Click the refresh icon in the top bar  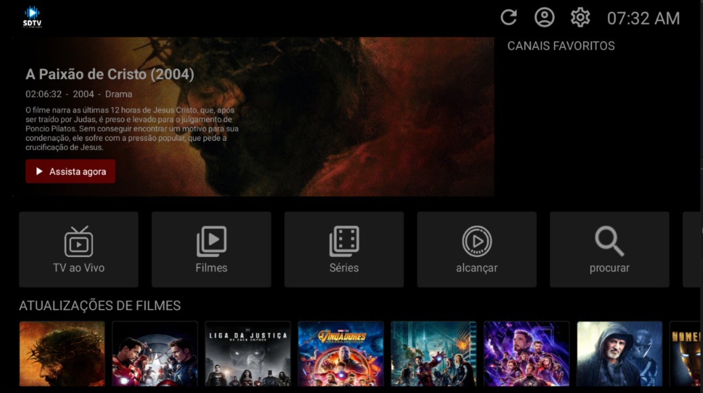point(508,18)
